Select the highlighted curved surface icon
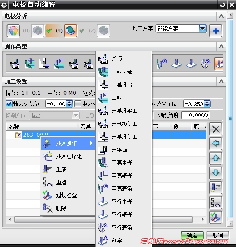 (71, 31)
